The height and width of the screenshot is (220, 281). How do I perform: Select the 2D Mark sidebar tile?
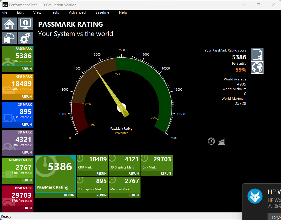tap(17, 112)
